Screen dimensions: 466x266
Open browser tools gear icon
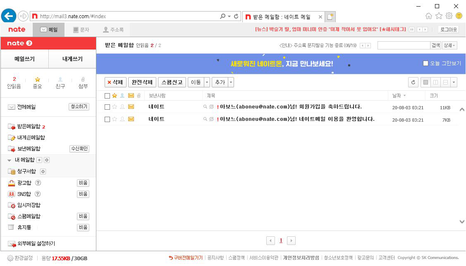tap(449, 16)
